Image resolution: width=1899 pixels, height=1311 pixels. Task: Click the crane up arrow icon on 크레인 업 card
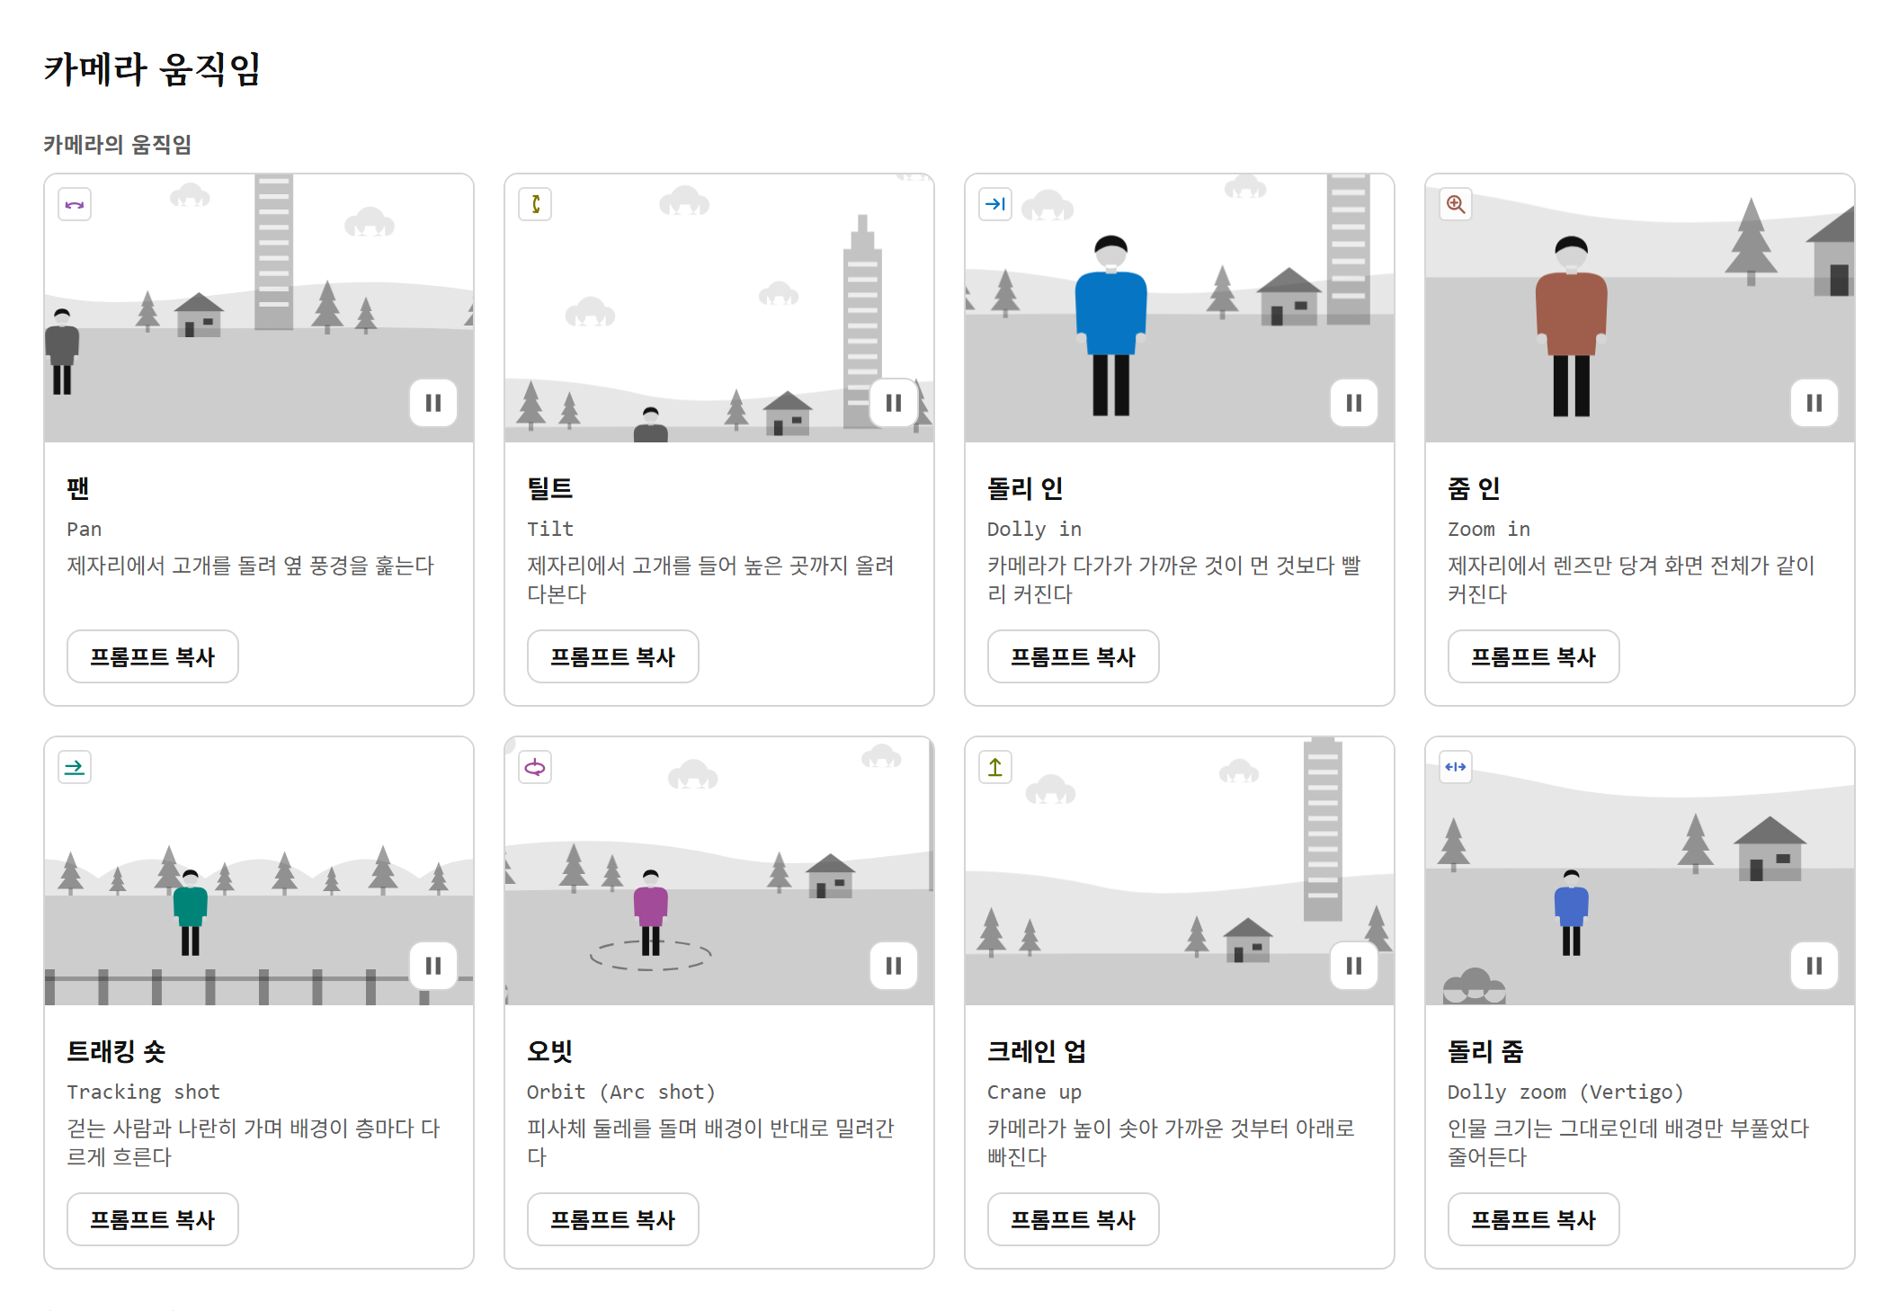pyautogui.click(x=995, y=767)
